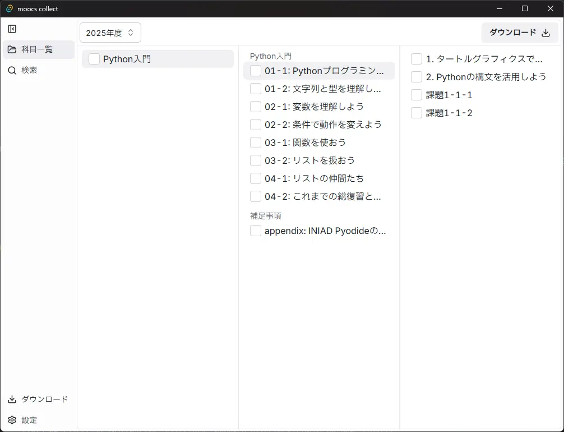Tick the checkbox for 02-1: 変数を理解しよう
564x432 pixels.
256,107
